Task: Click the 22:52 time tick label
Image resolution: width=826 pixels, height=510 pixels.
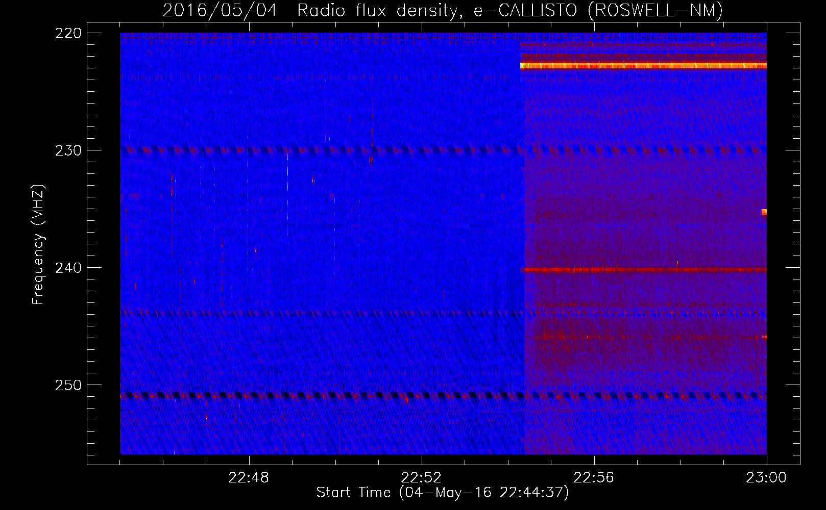Action: pyautogui.click(x=421, y=478)
